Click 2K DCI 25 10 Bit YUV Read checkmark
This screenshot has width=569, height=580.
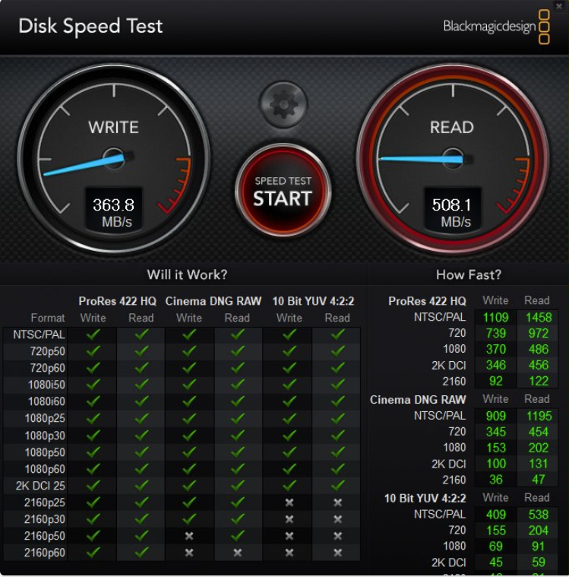[337, 485]
